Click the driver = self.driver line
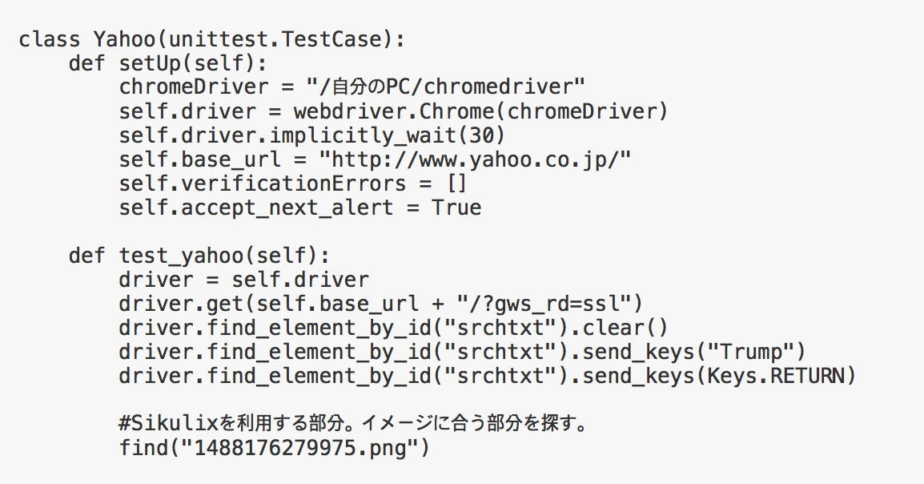 pos(244,280)
